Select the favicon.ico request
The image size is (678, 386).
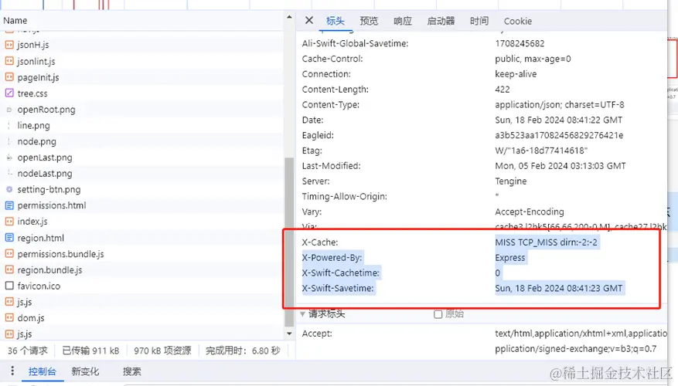[141, 286]
